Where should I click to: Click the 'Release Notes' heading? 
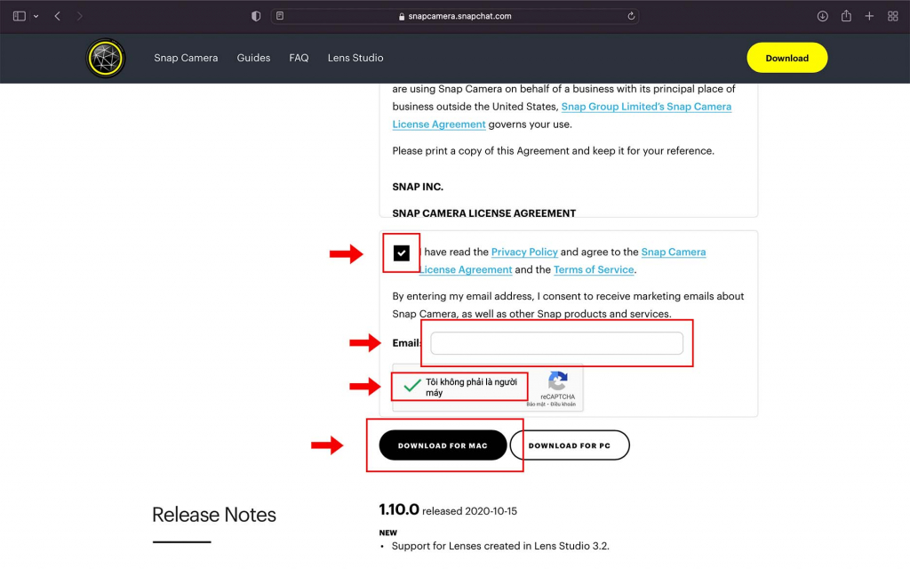[214, 515]
